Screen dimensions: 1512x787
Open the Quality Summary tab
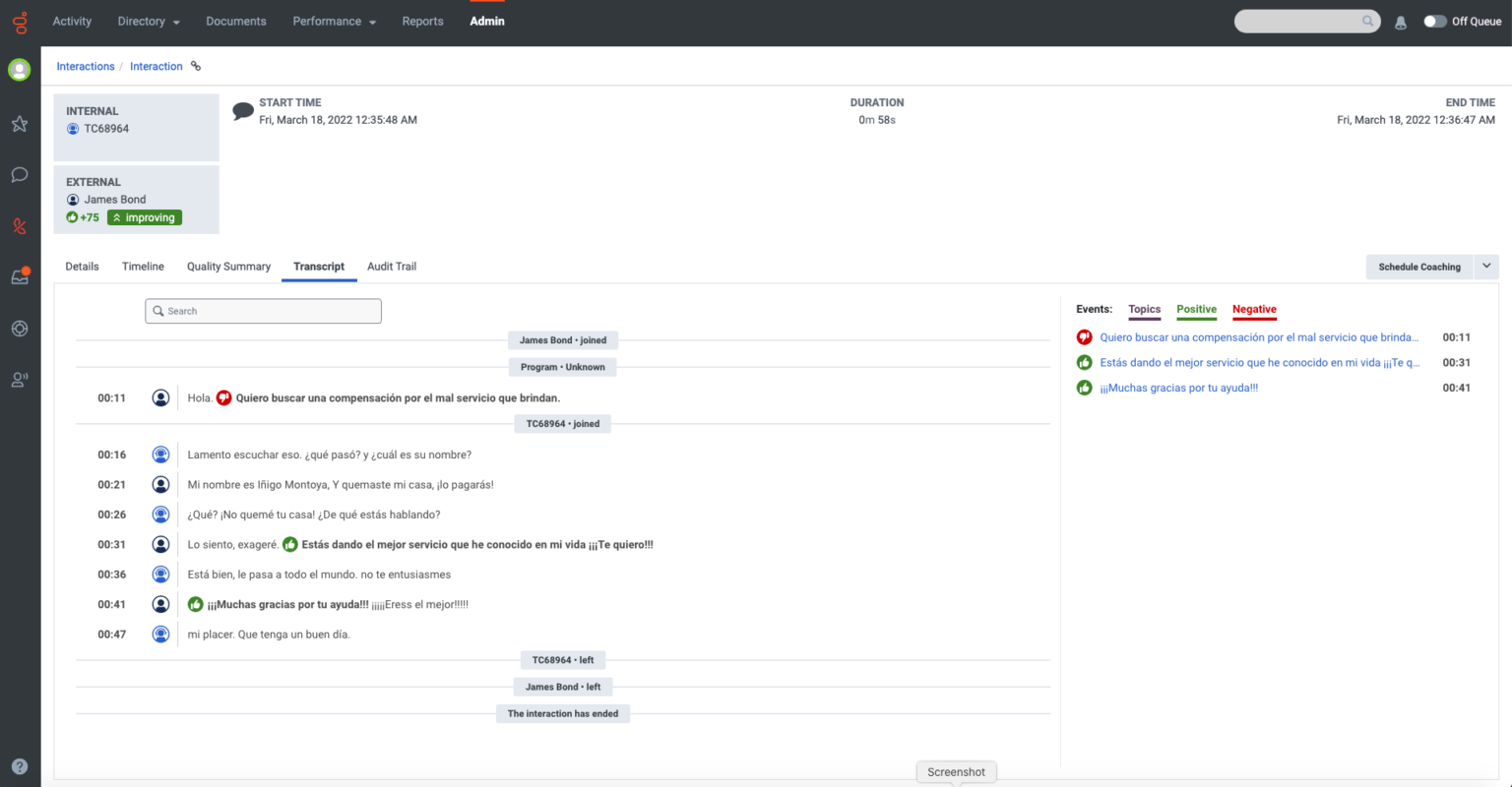pyautogui.click(x=228, y=266)
